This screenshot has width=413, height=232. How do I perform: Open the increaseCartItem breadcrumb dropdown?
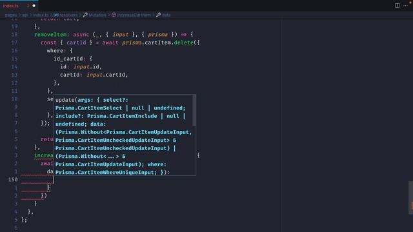point(134,15)
